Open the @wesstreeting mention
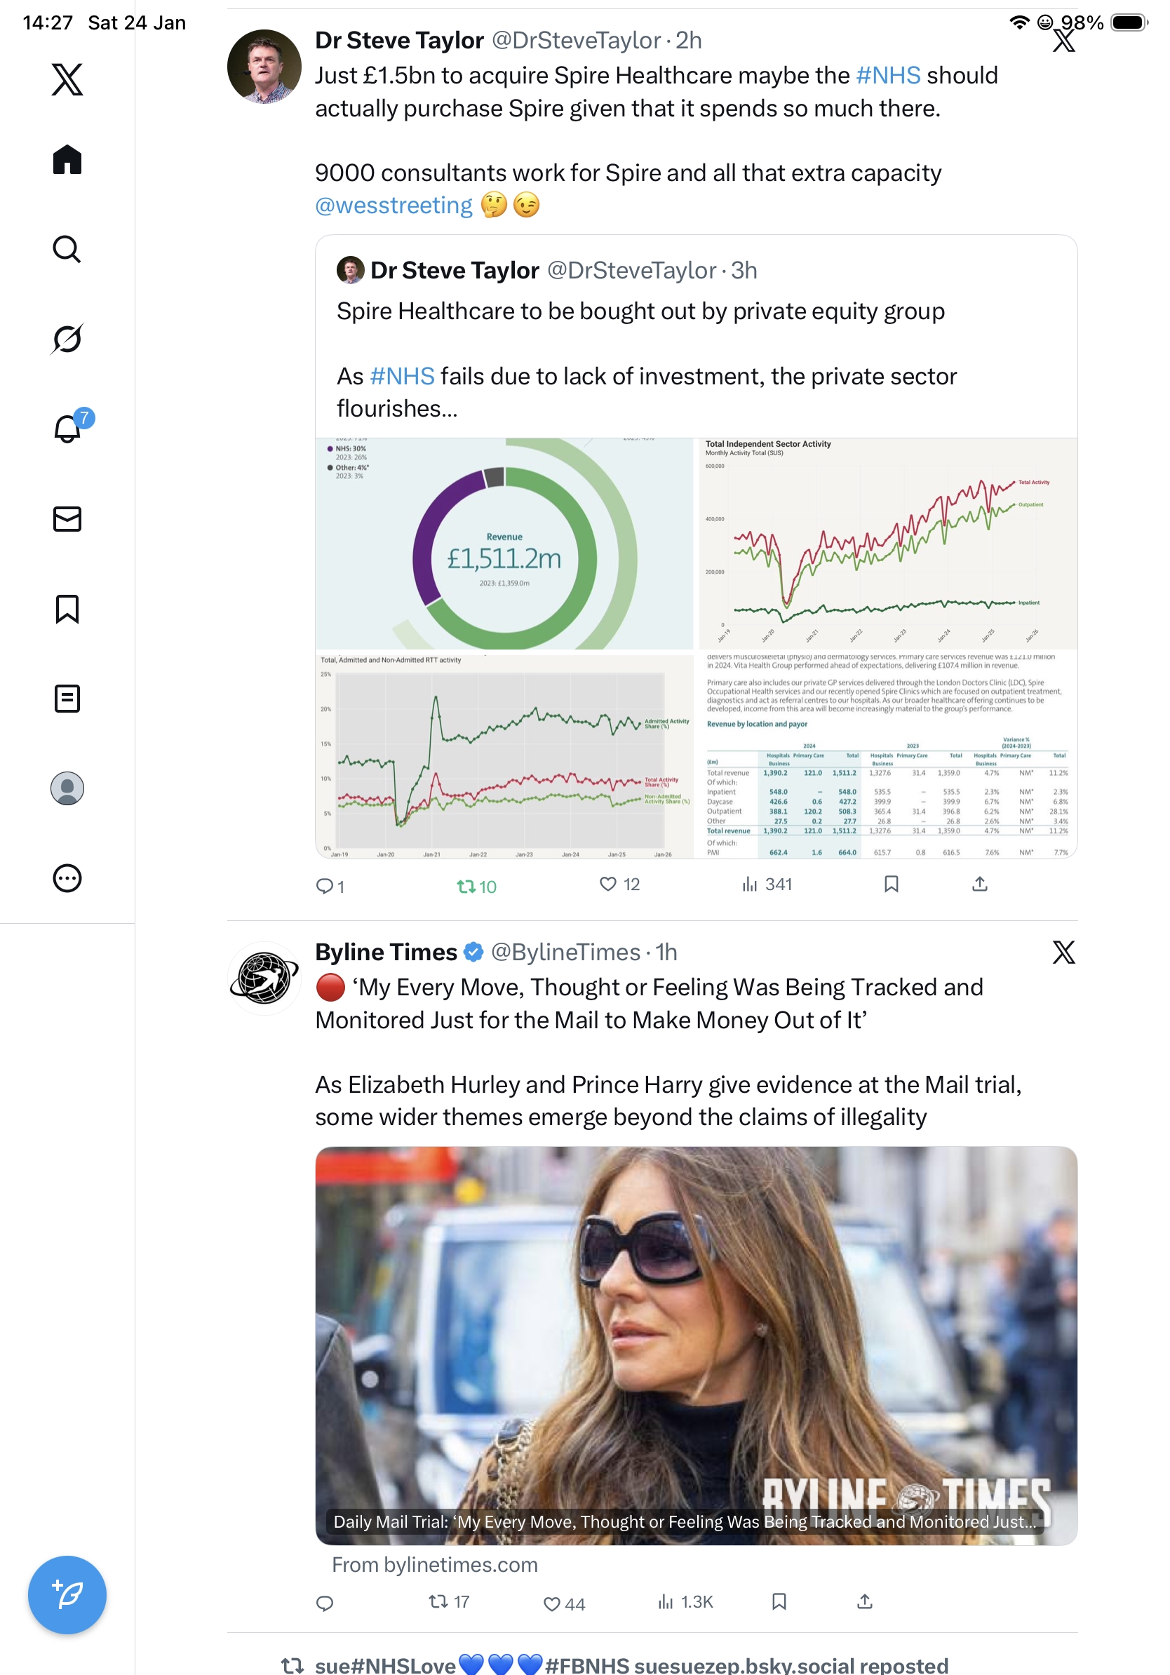The image size is (1170, 1675). tap(394, 206)
